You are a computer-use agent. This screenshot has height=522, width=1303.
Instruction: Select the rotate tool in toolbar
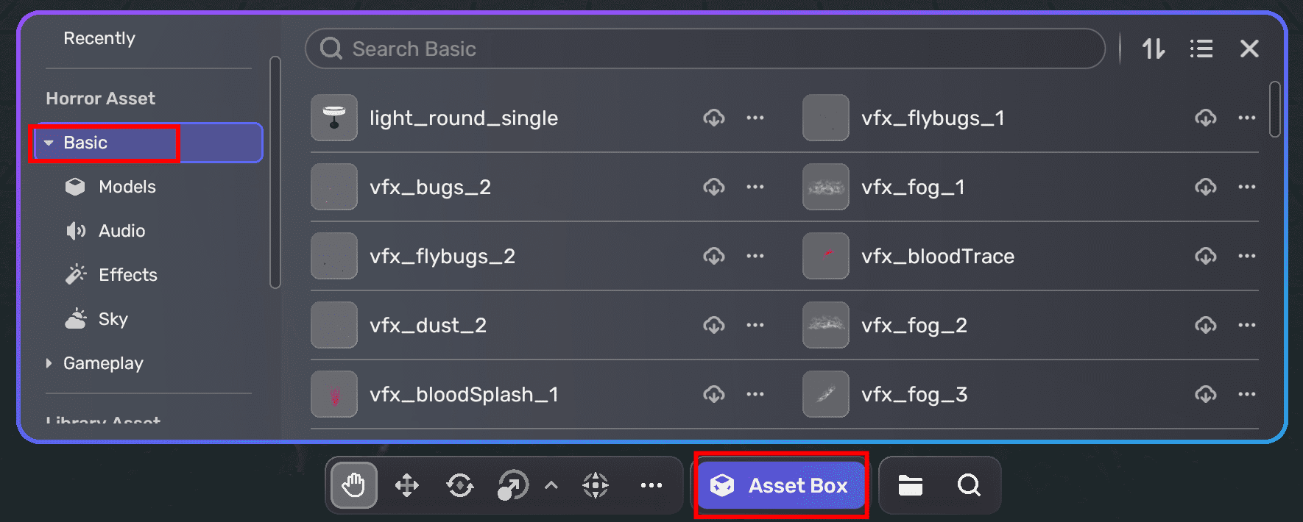(x=460, y=485)
